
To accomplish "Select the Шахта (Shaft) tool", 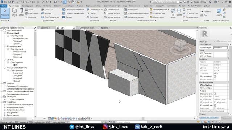I will pyautogui.click(x=179, y=12).
